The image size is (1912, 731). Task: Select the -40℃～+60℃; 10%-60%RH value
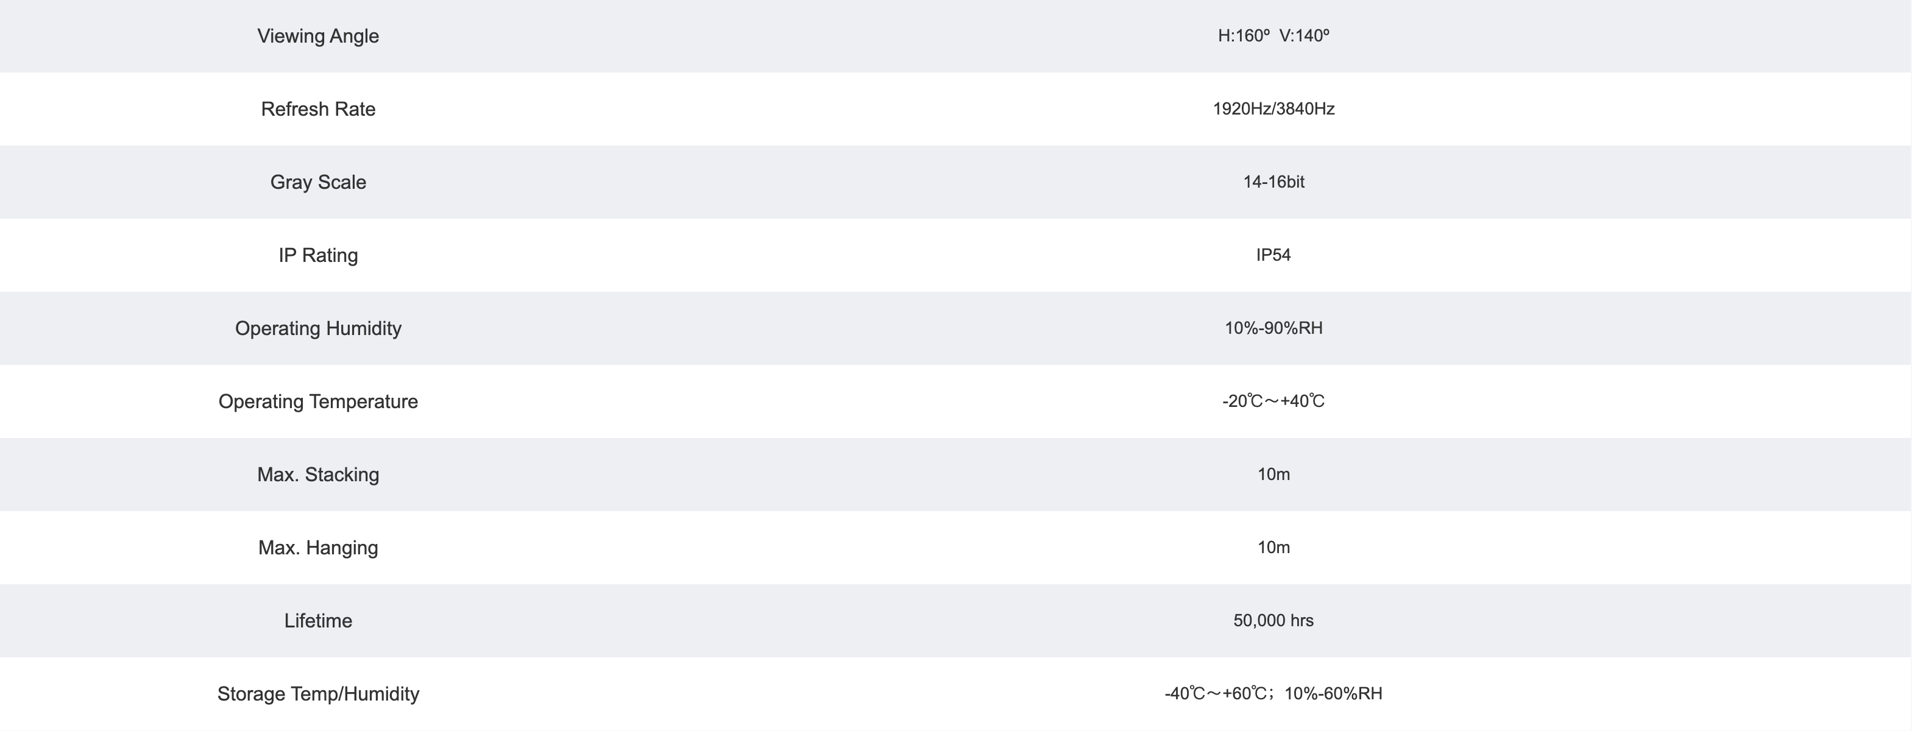(1273, 694)
